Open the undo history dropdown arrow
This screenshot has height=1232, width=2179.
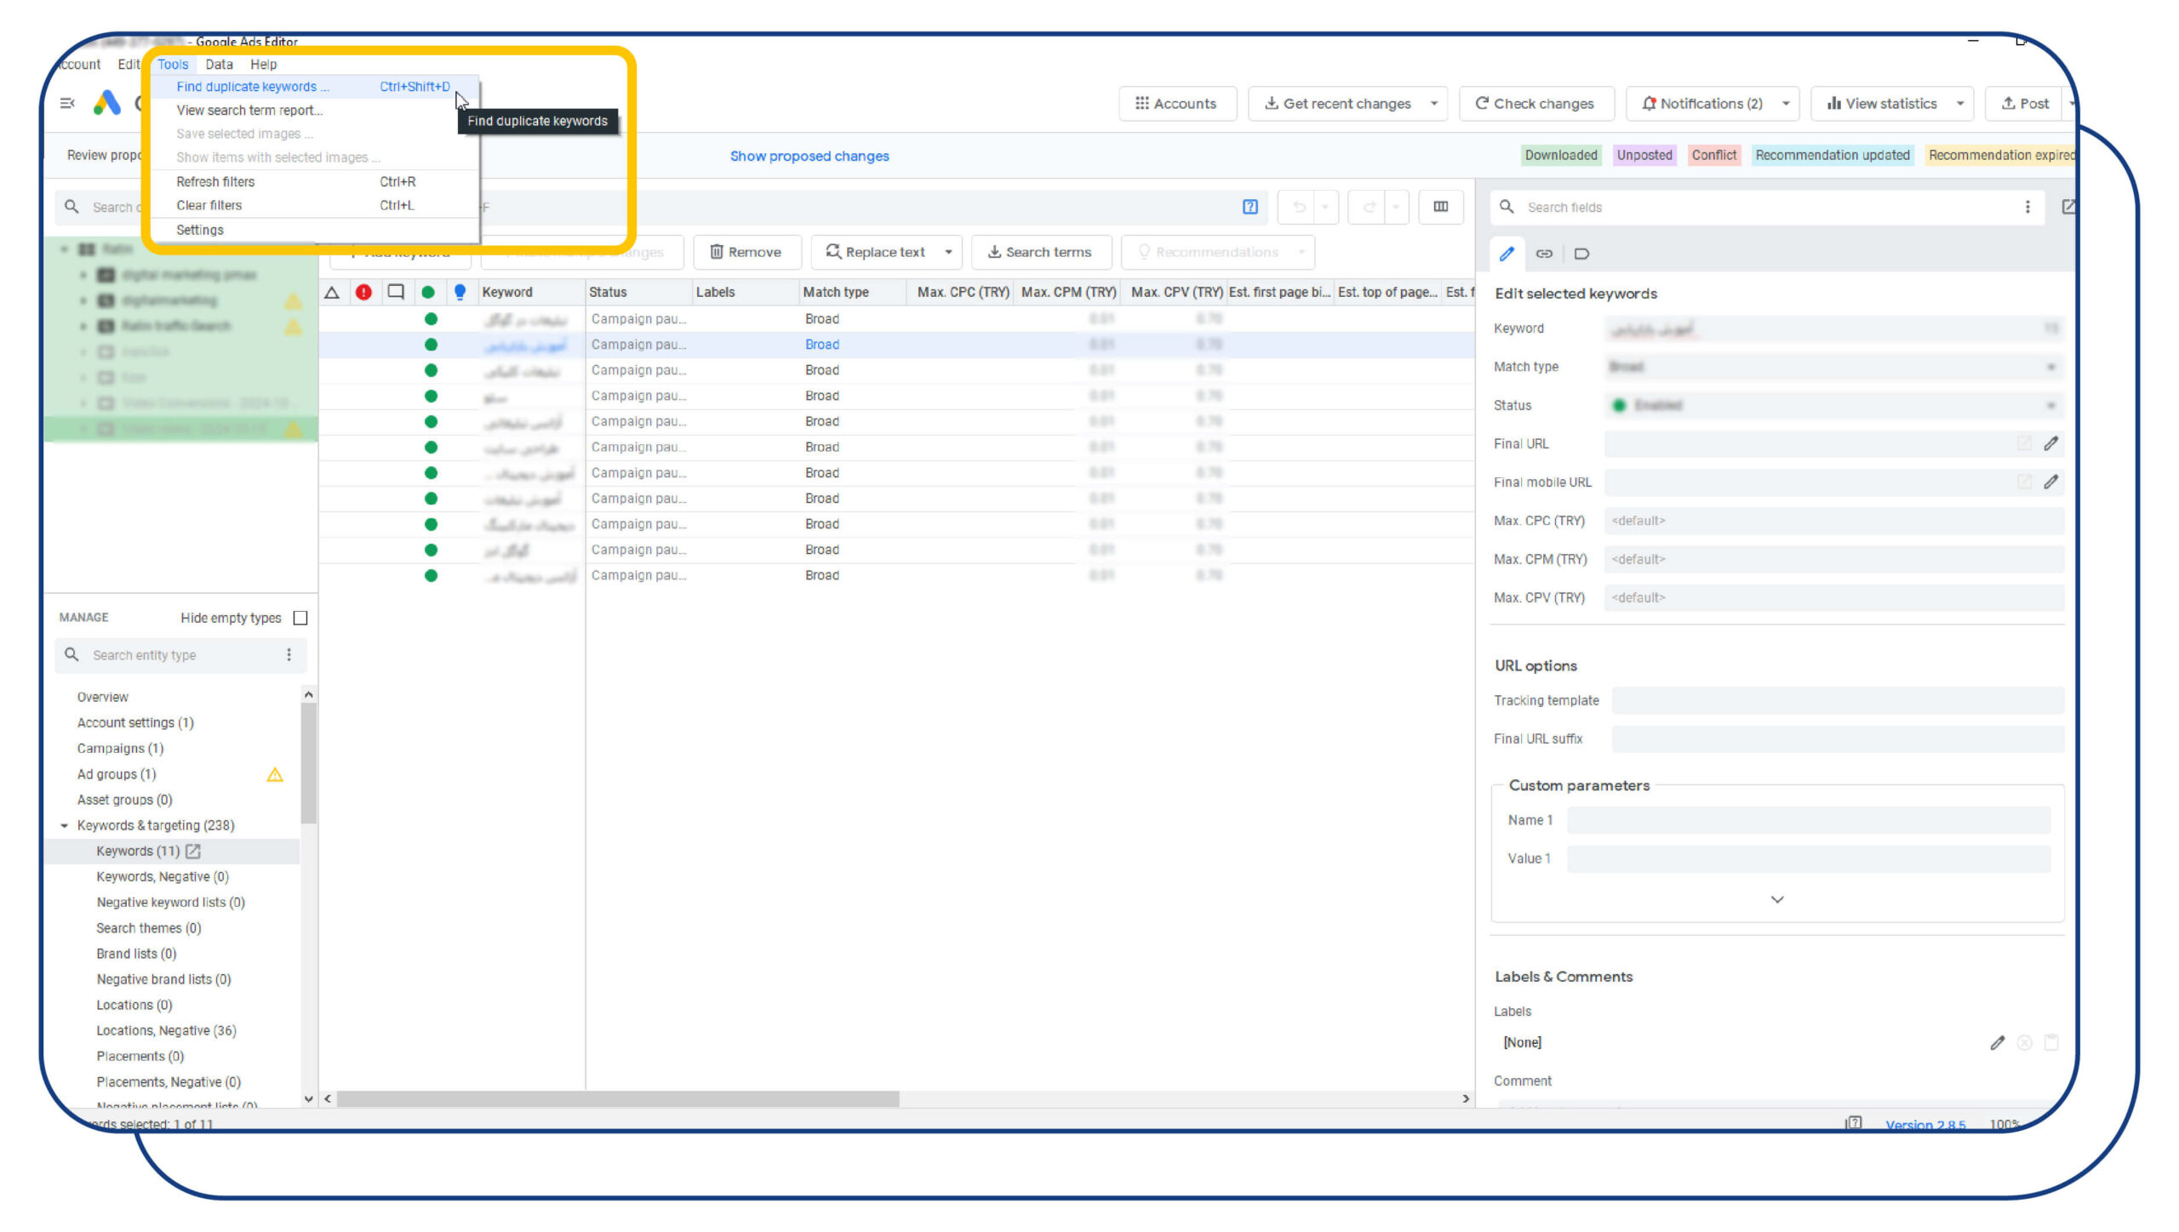click(x=1325, y=207)
